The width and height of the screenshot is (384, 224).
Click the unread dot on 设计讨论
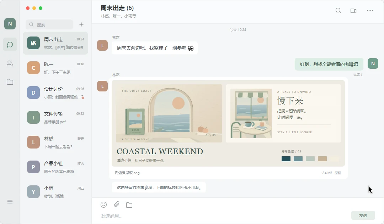pyautogui.click(x=83, y=97)
